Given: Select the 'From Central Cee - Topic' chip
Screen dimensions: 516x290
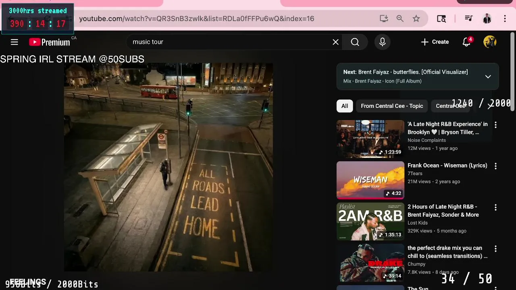Looking at the screenshot, I should [x=392, y=106].
